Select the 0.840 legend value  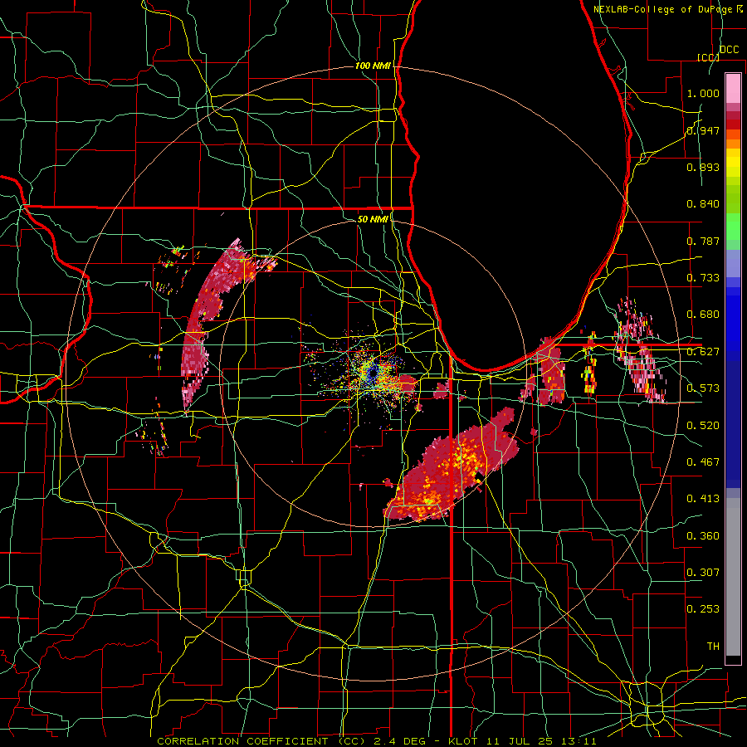tap(703, 204)
